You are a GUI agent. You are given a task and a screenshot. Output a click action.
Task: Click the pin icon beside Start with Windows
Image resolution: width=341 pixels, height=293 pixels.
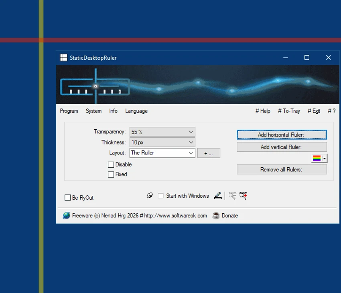point(150,195)
